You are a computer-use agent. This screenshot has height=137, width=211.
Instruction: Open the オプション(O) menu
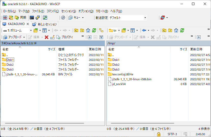[86, 11]
